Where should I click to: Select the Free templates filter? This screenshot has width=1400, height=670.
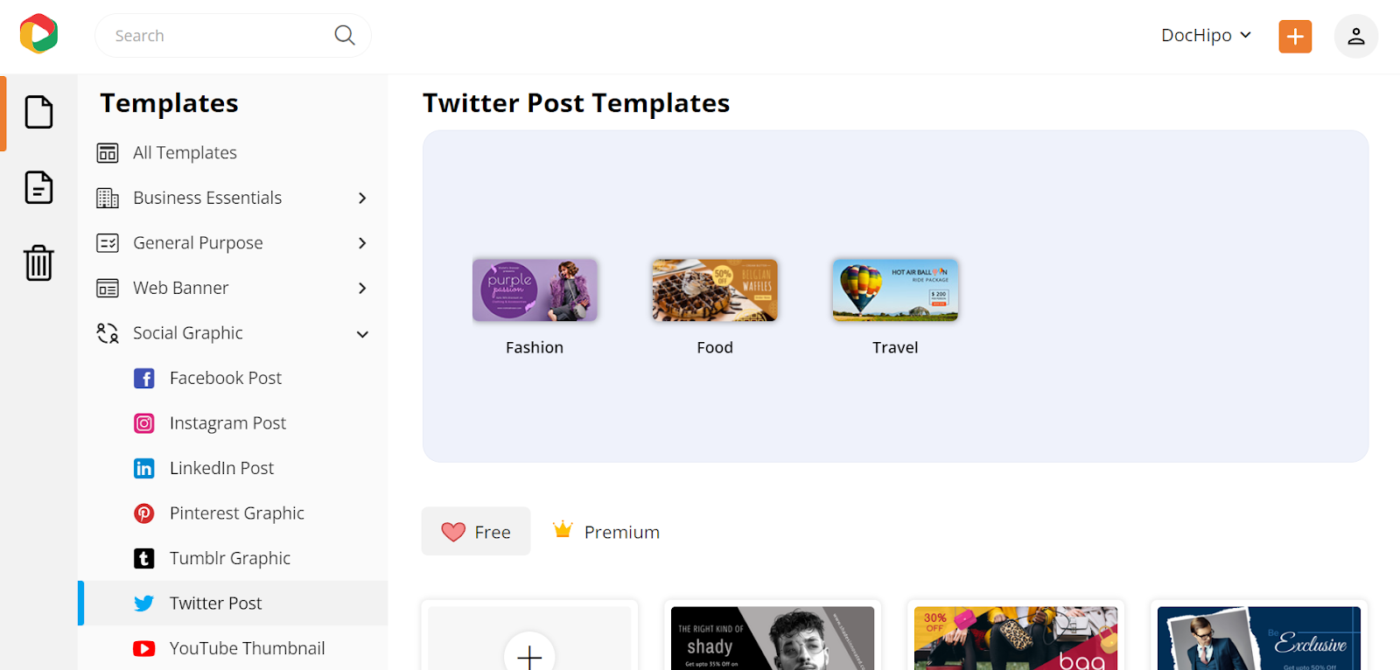coord(476,531)
